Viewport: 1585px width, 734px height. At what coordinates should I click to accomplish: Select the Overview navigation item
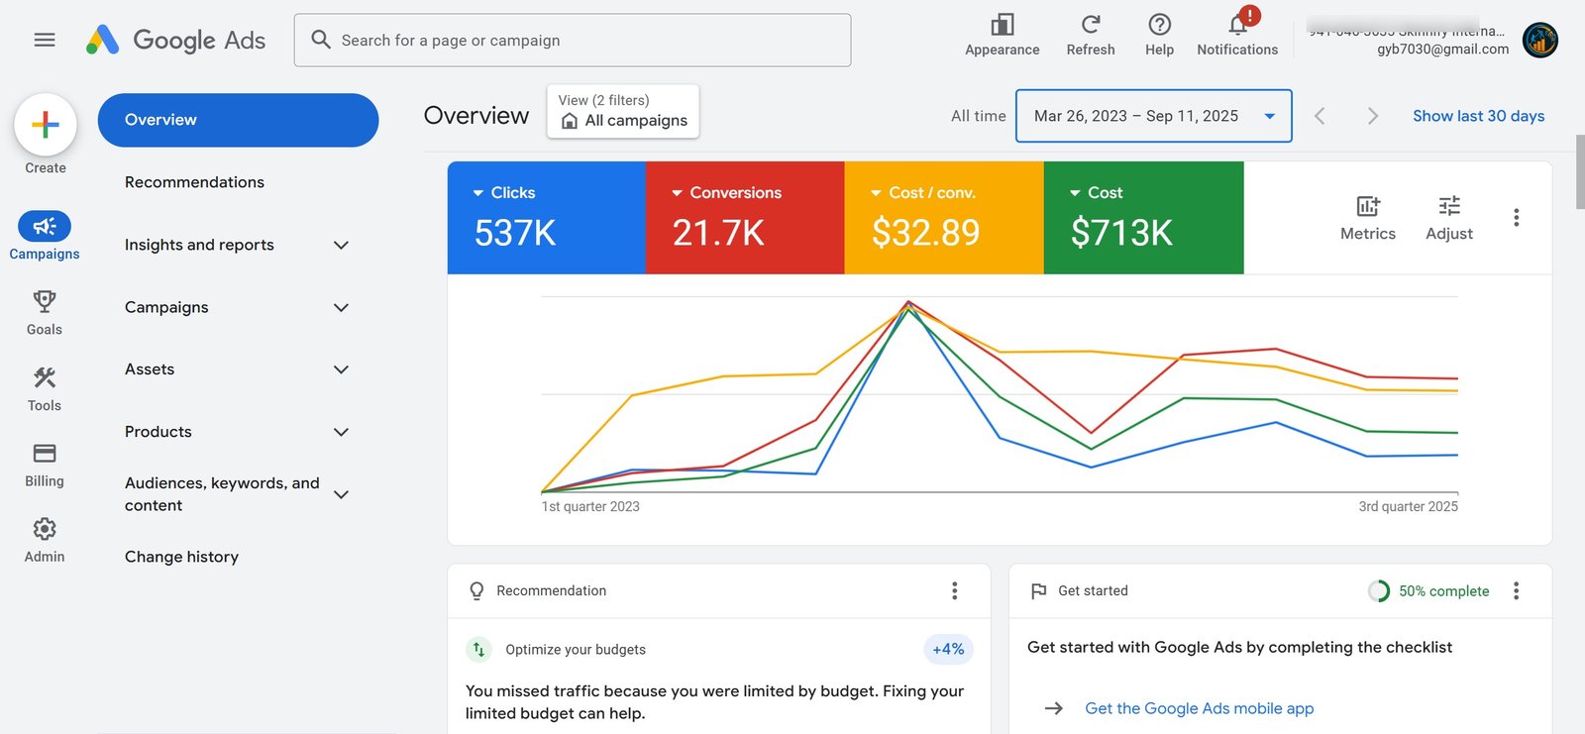238,120
